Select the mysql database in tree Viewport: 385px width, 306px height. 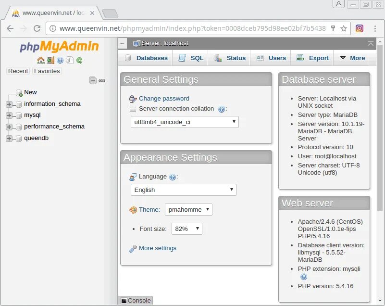pos(32,115)
